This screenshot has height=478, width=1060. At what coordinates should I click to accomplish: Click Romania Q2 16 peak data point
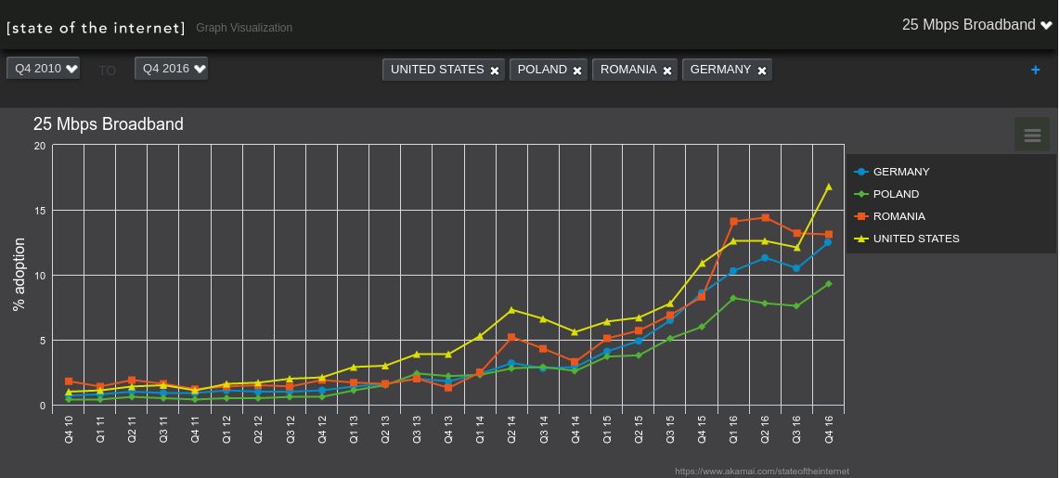pos(765,218)
